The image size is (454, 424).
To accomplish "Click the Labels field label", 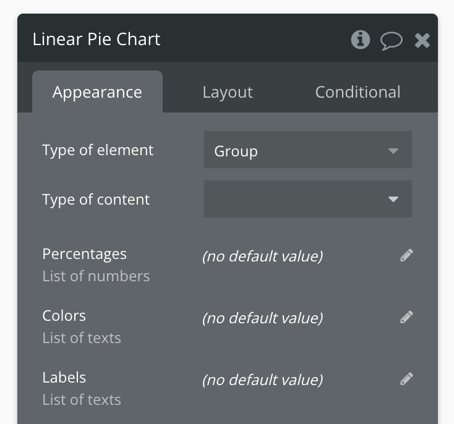I will tap(64, 378).
